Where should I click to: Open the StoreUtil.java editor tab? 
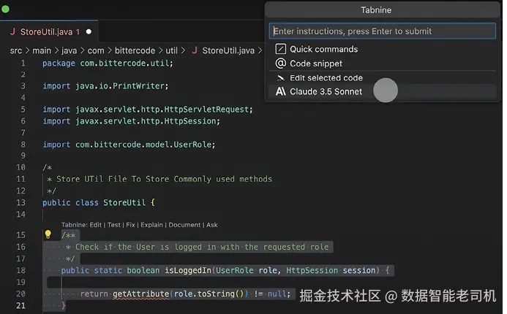tap(50, 31)
